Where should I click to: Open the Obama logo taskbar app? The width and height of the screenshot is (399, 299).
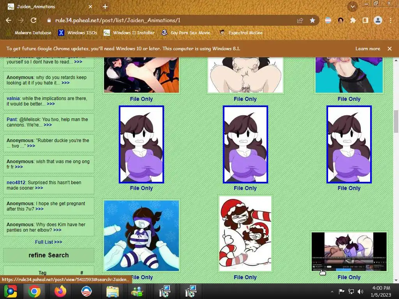click(86, 291)
